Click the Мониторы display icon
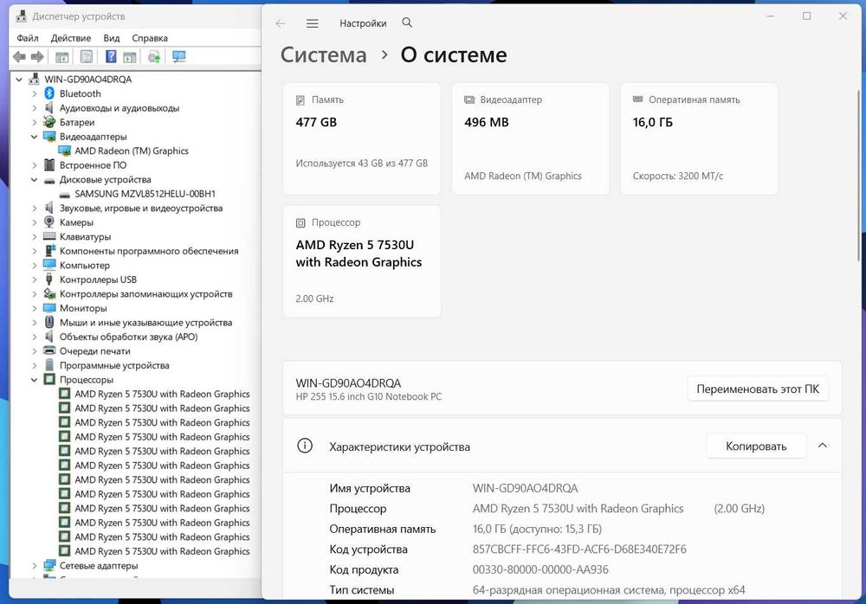The height and width of the screenshot is (604, 866). coord(49,308)
